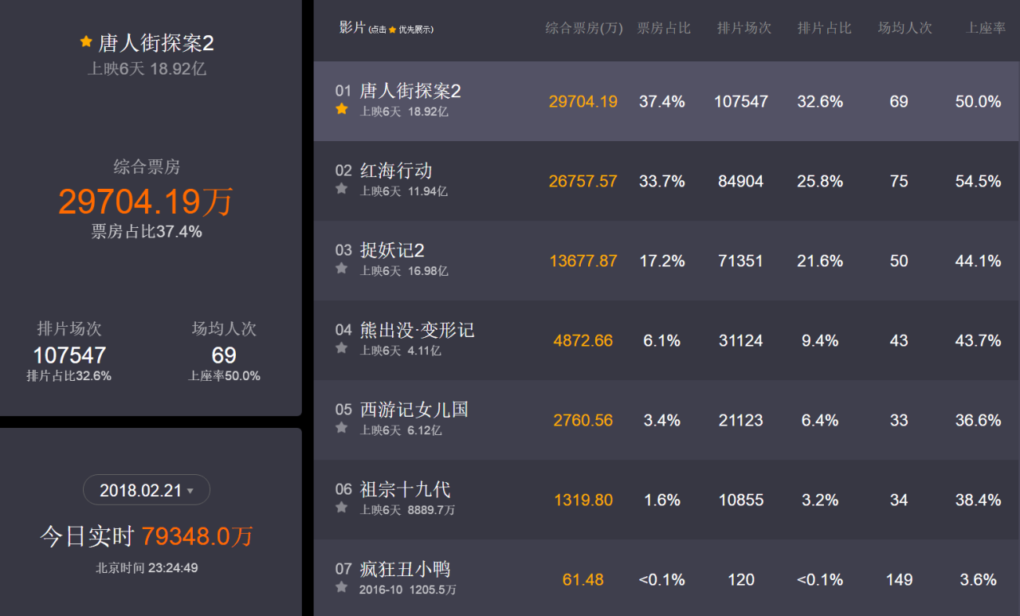Click the gold star beside the left panel title
1020x616 pixels.
pyautogui.click(x=86, y=41)
